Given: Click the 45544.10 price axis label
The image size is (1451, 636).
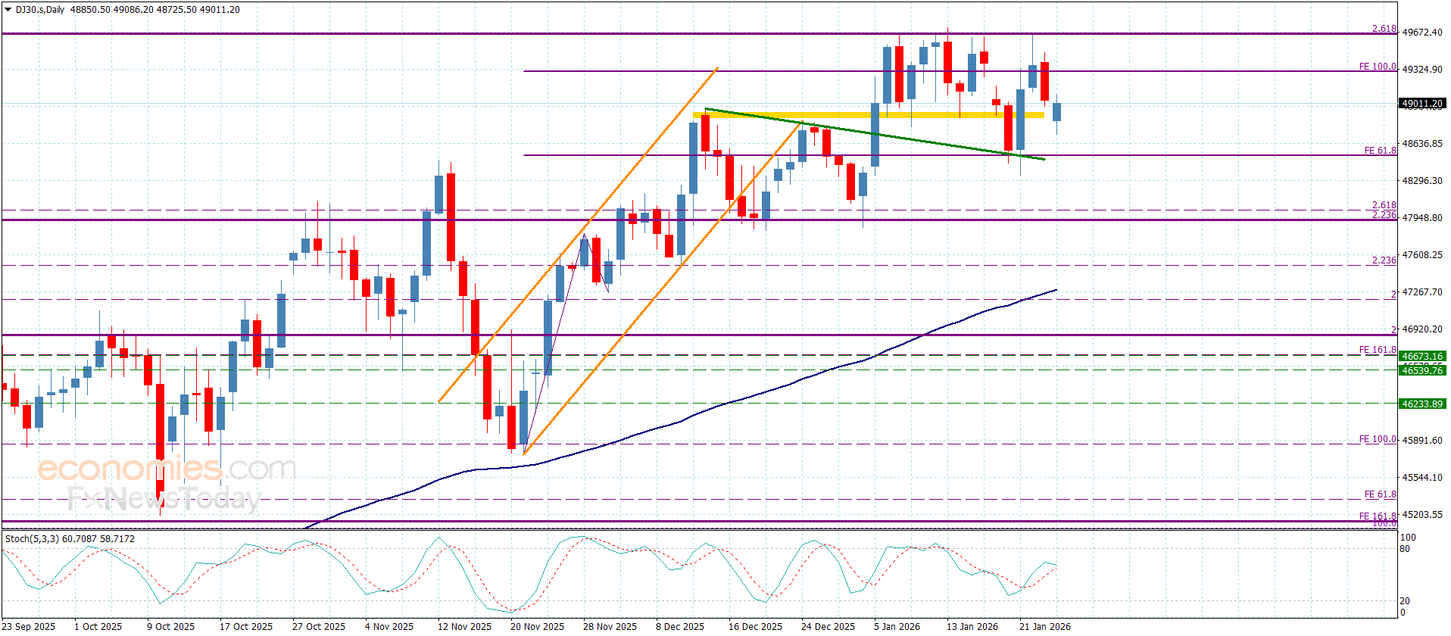Looking at the screenshot, I should click(1422, 478).
